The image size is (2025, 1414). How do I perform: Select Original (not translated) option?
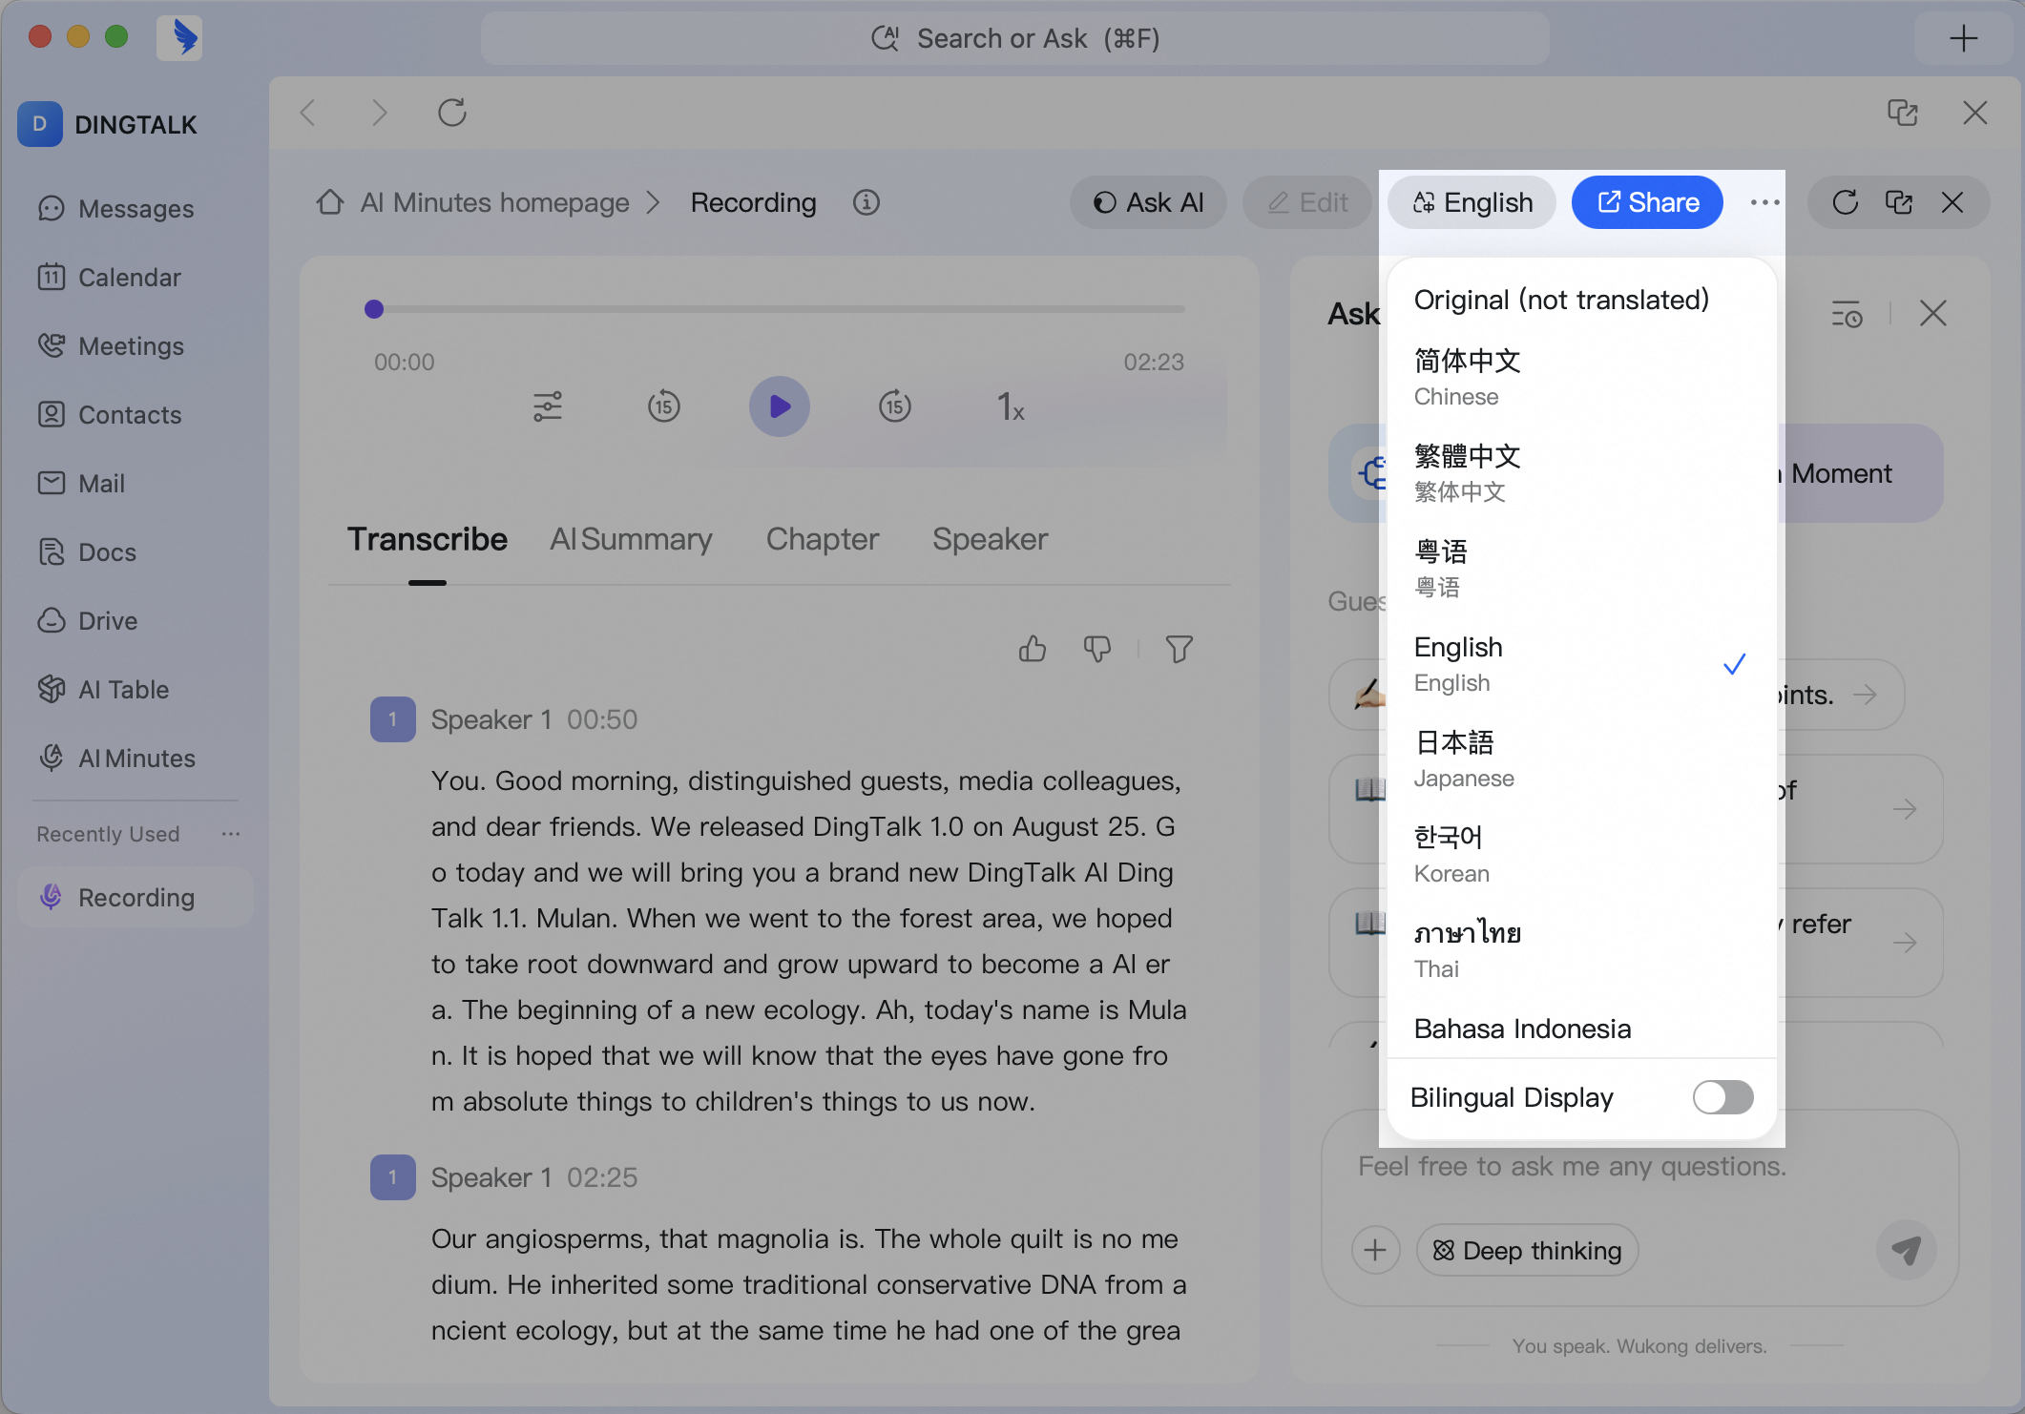pyautogui.click(x=1581, y=300)
